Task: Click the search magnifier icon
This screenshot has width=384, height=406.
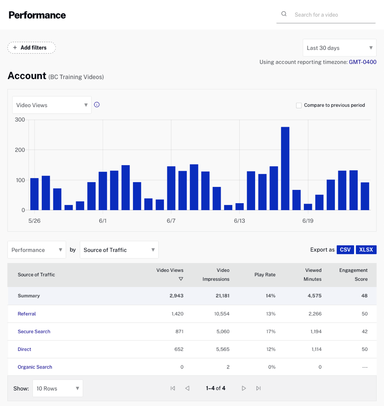Action: 284,14
